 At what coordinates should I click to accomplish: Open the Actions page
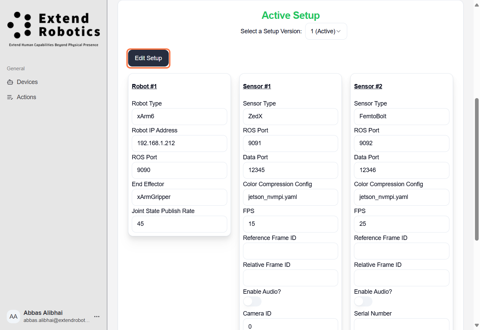[26, 97]
